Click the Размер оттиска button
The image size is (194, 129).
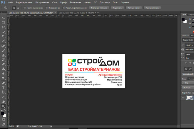tap(152, 8)
